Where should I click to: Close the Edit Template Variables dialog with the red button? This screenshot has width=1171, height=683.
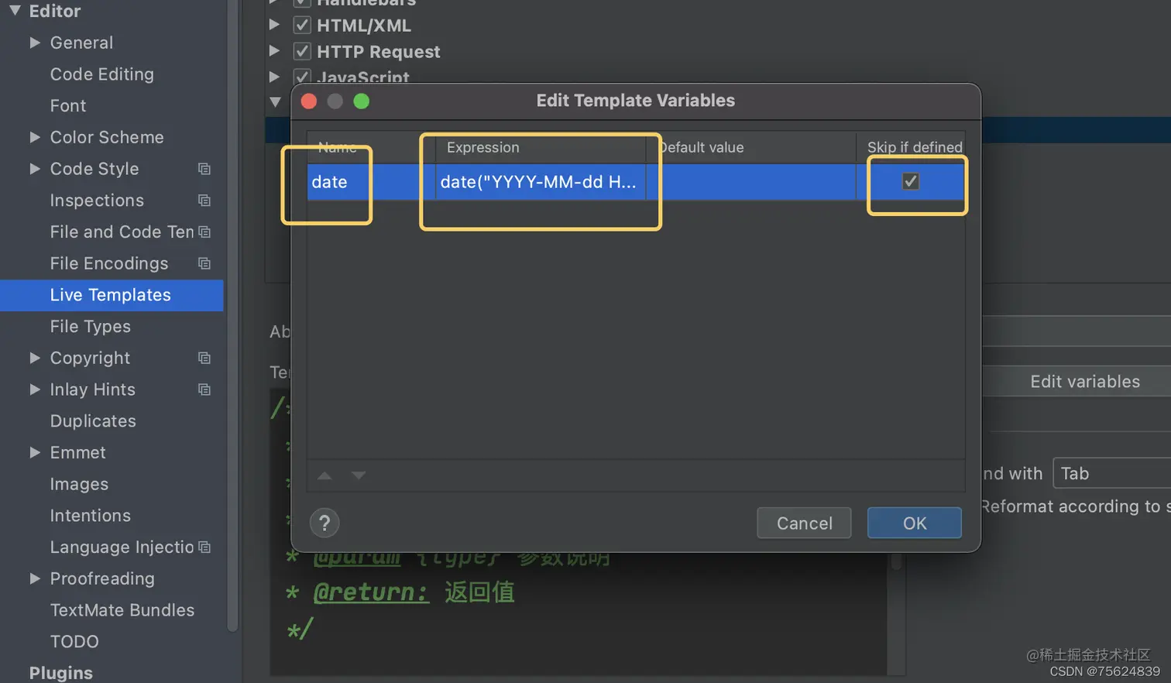click(309, 101)
